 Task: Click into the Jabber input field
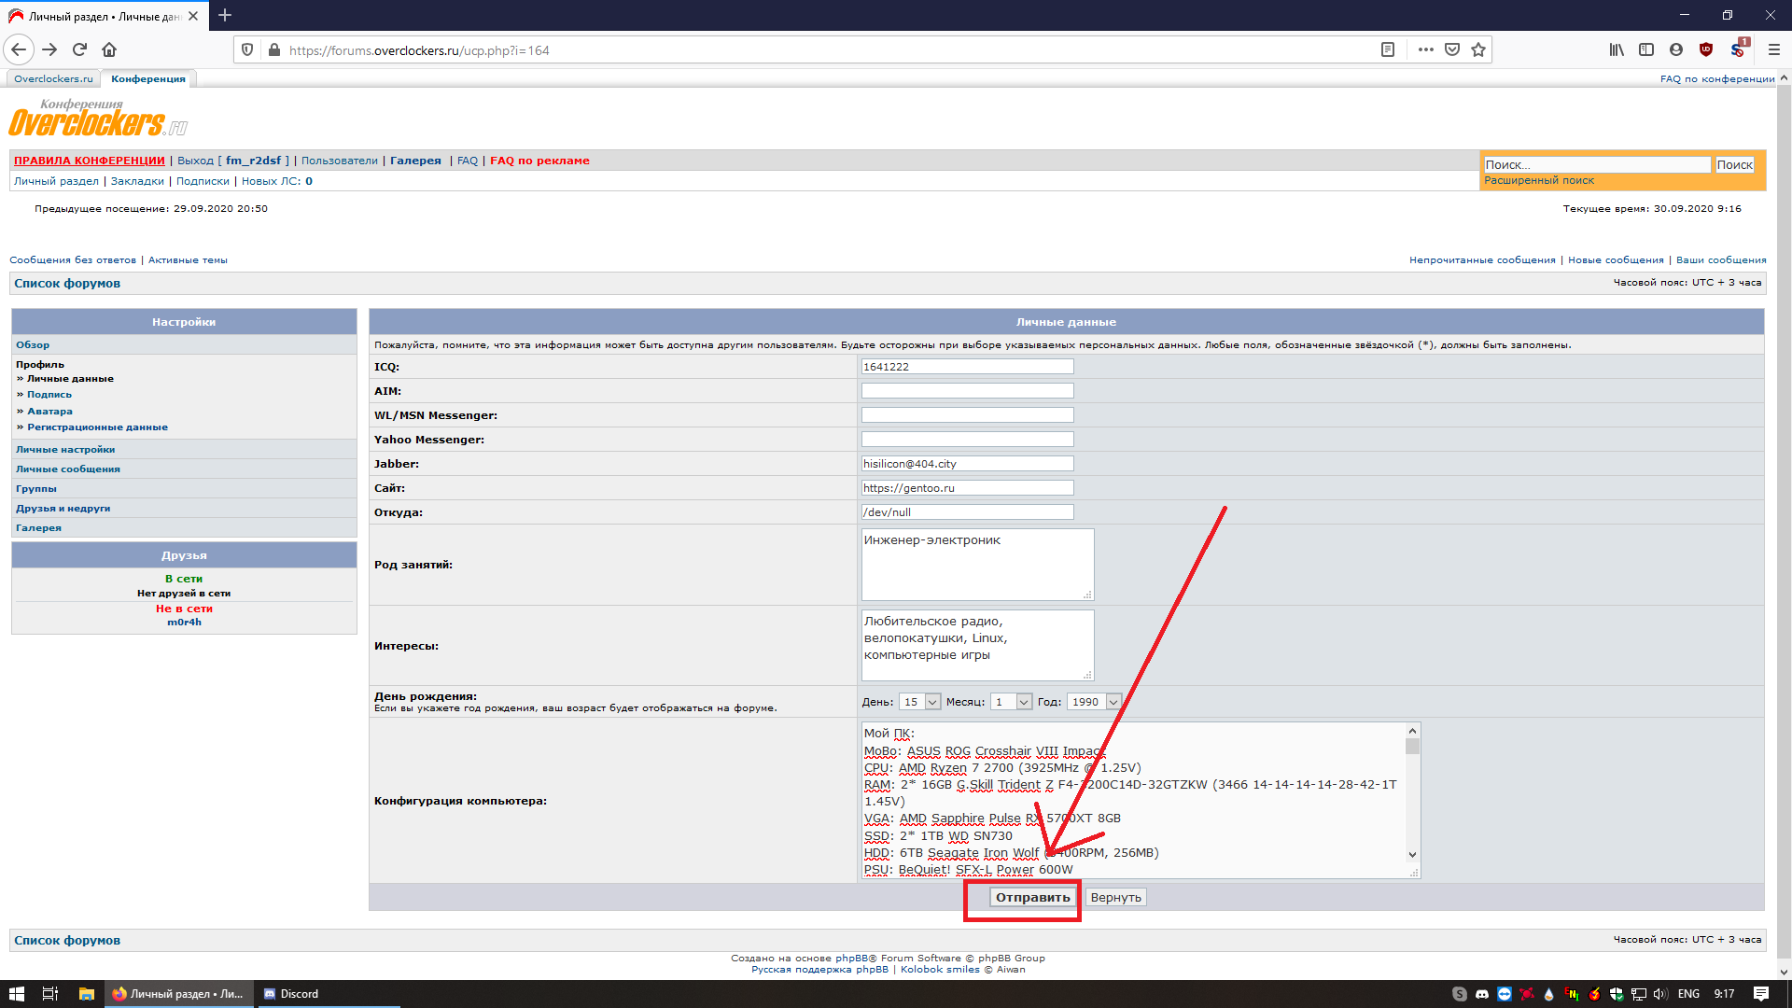[x=967, y=464]
